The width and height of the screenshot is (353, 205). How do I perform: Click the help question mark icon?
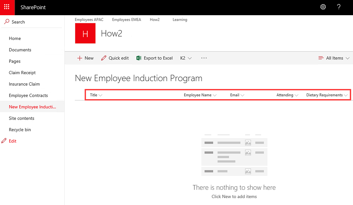tap(339, 7)
